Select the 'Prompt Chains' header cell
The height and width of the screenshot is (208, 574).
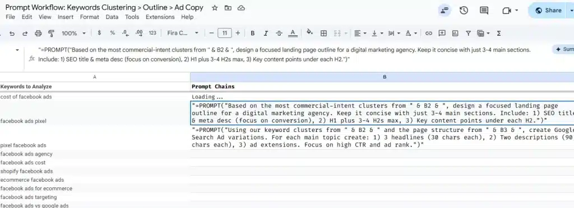tap(382, 87)
